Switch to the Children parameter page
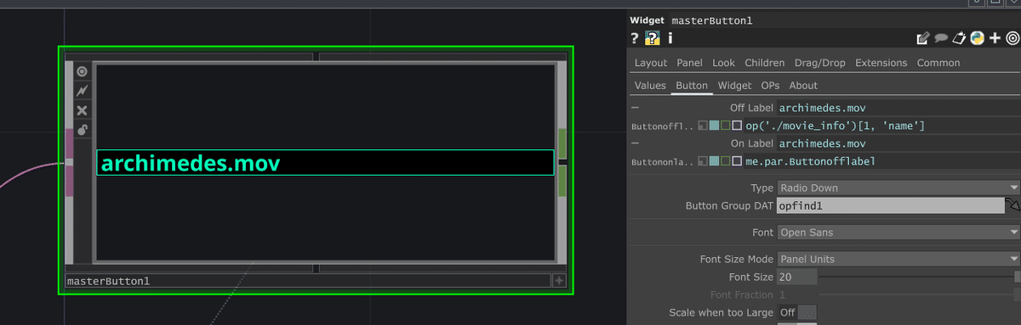This screenshot has width=1021, height=325. click(765, 63)
